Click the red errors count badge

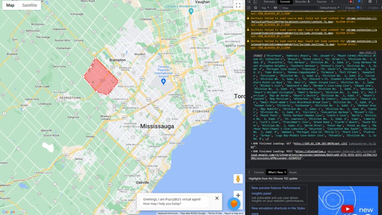(352, 2)
